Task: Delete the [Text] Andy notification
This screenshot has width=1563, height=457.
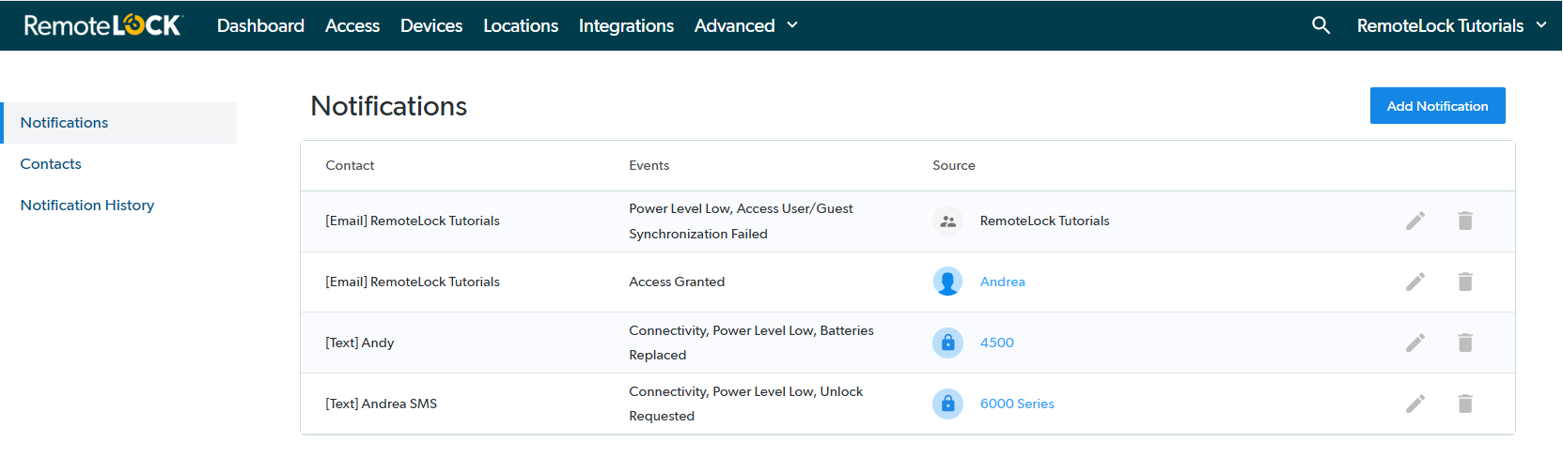Action: 1465,343
